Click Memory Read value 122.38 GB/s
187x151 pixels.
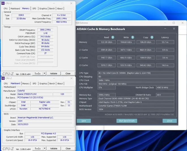pyautogui.click(x=107, y=42)
